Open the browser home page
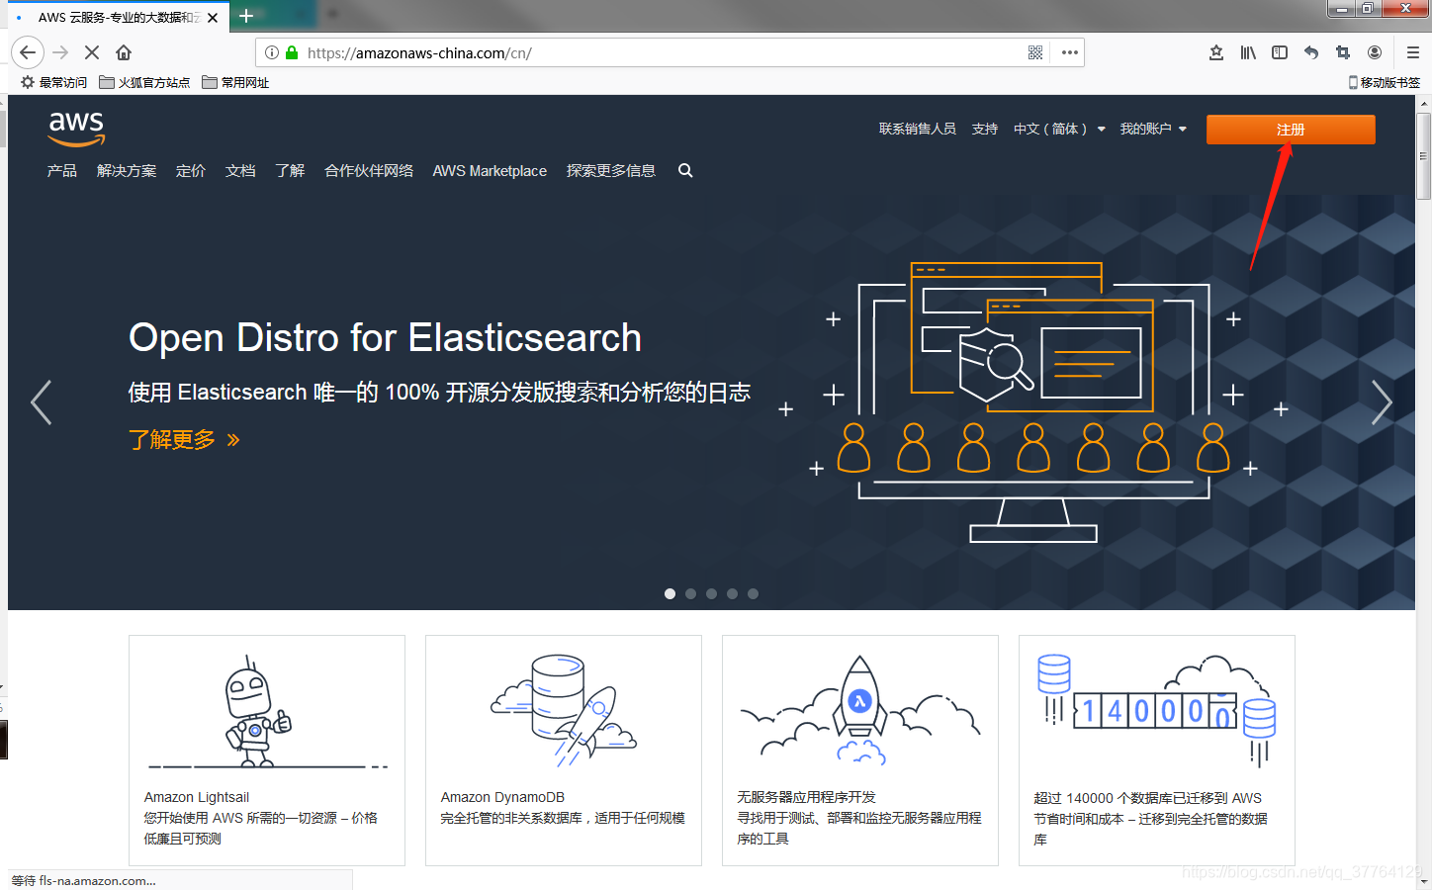This screenshot has height=890, width=1432. point(124,52)
